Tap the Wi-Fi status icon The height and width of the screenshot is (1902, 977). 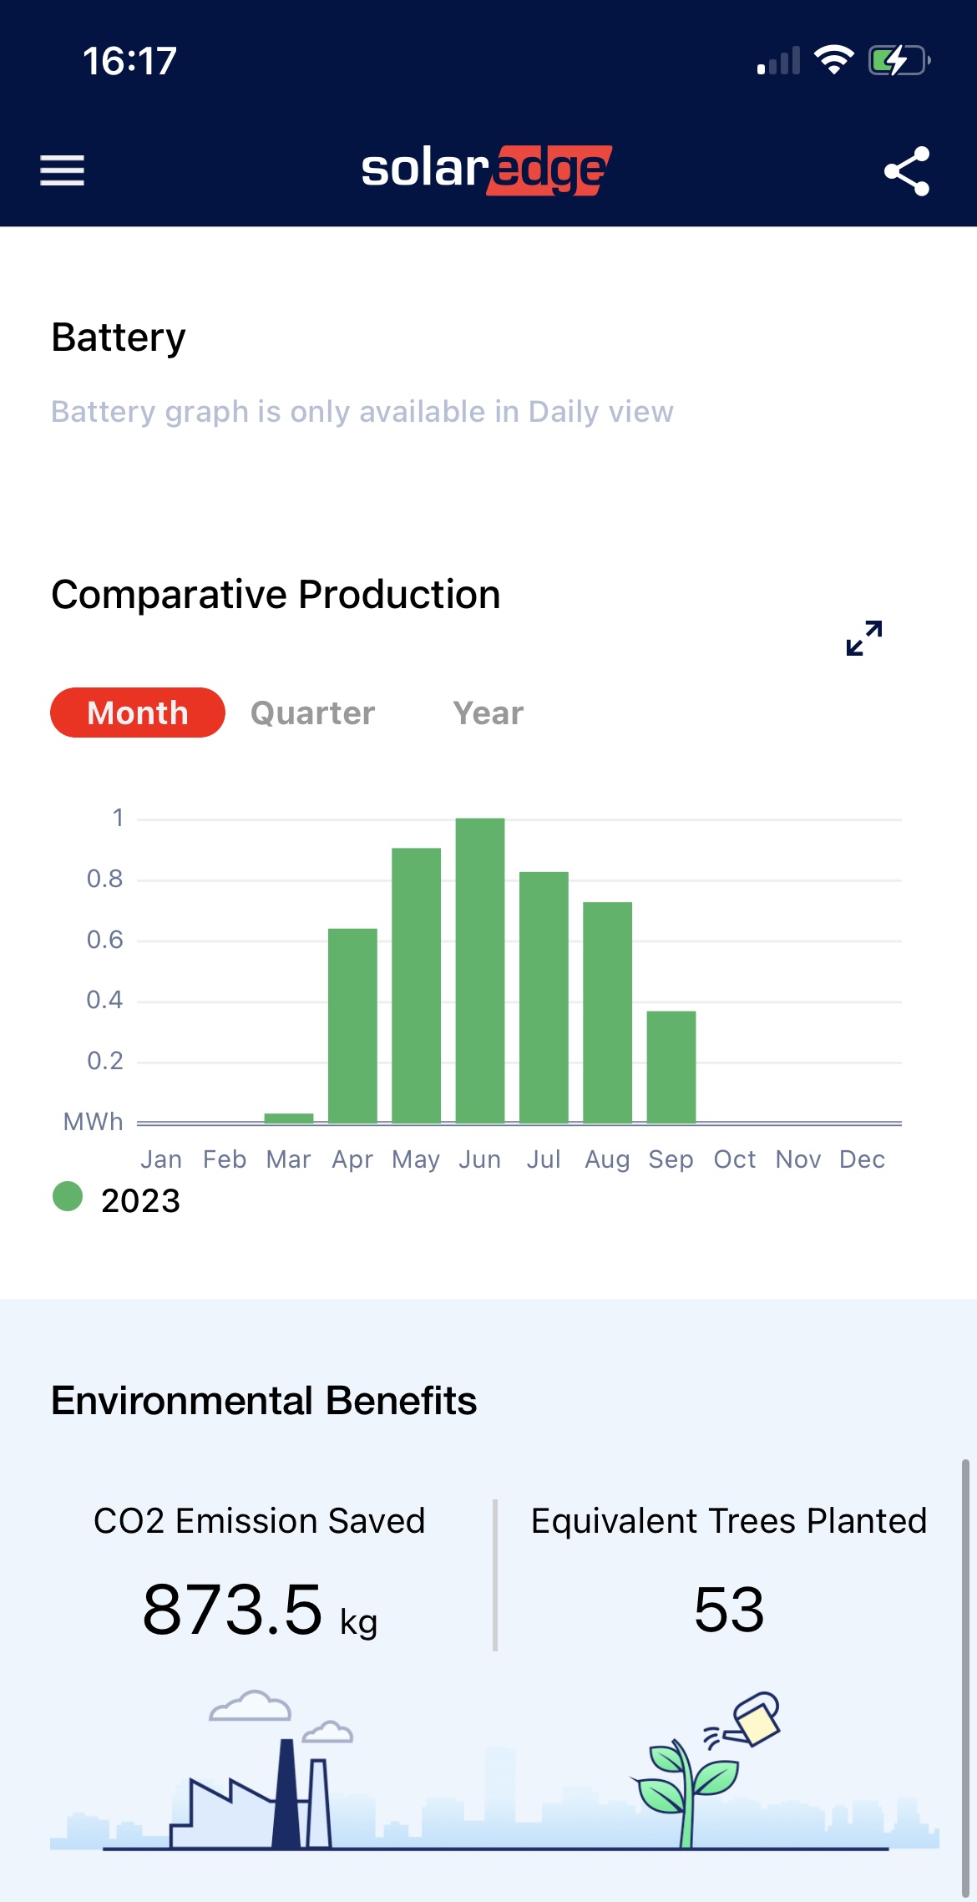point(833,60)
